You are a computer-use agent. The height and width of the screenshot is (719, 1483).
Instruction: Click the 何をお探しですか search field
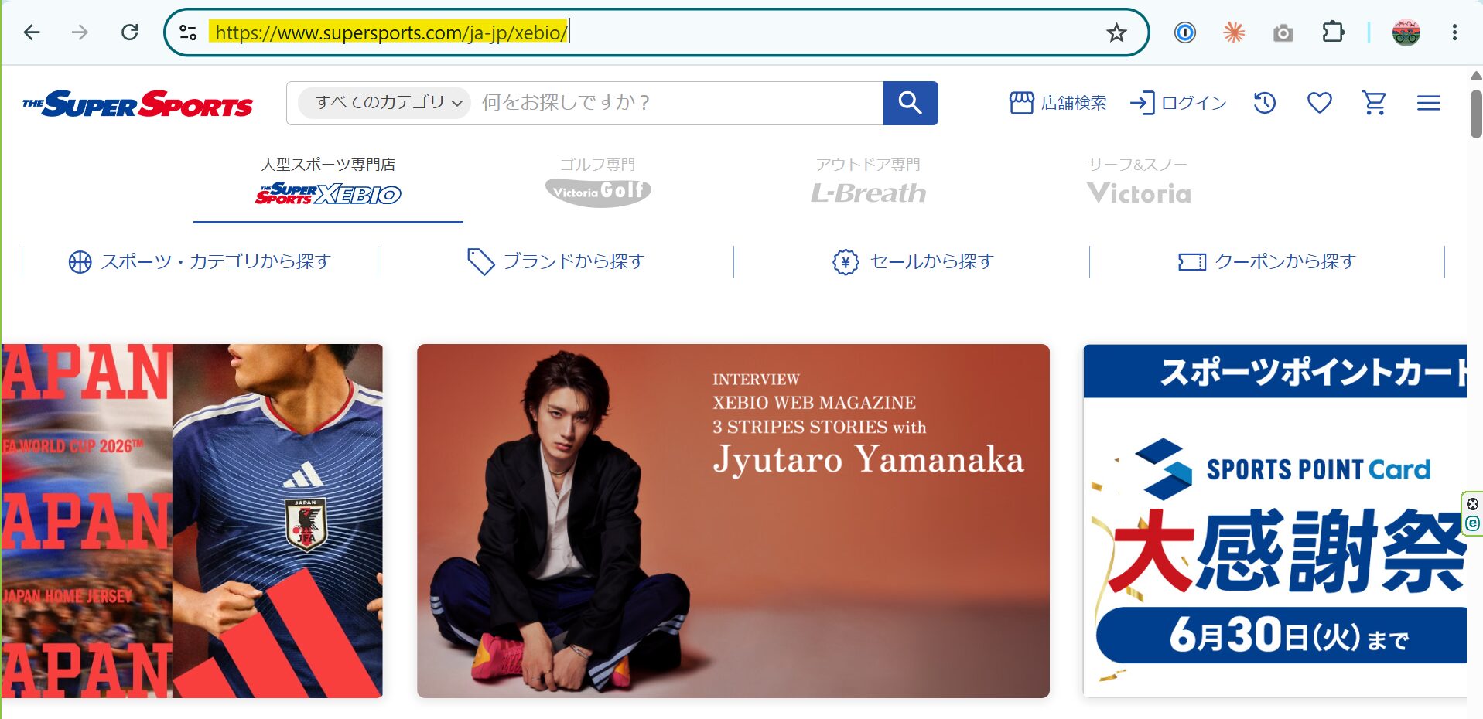point(677,103)
